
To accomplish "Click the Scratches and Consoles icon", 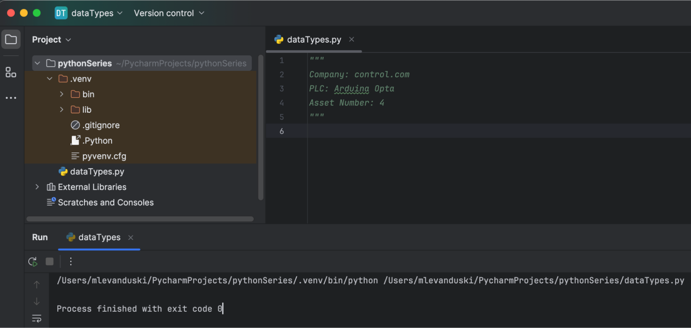I will (x=51, y=202).
